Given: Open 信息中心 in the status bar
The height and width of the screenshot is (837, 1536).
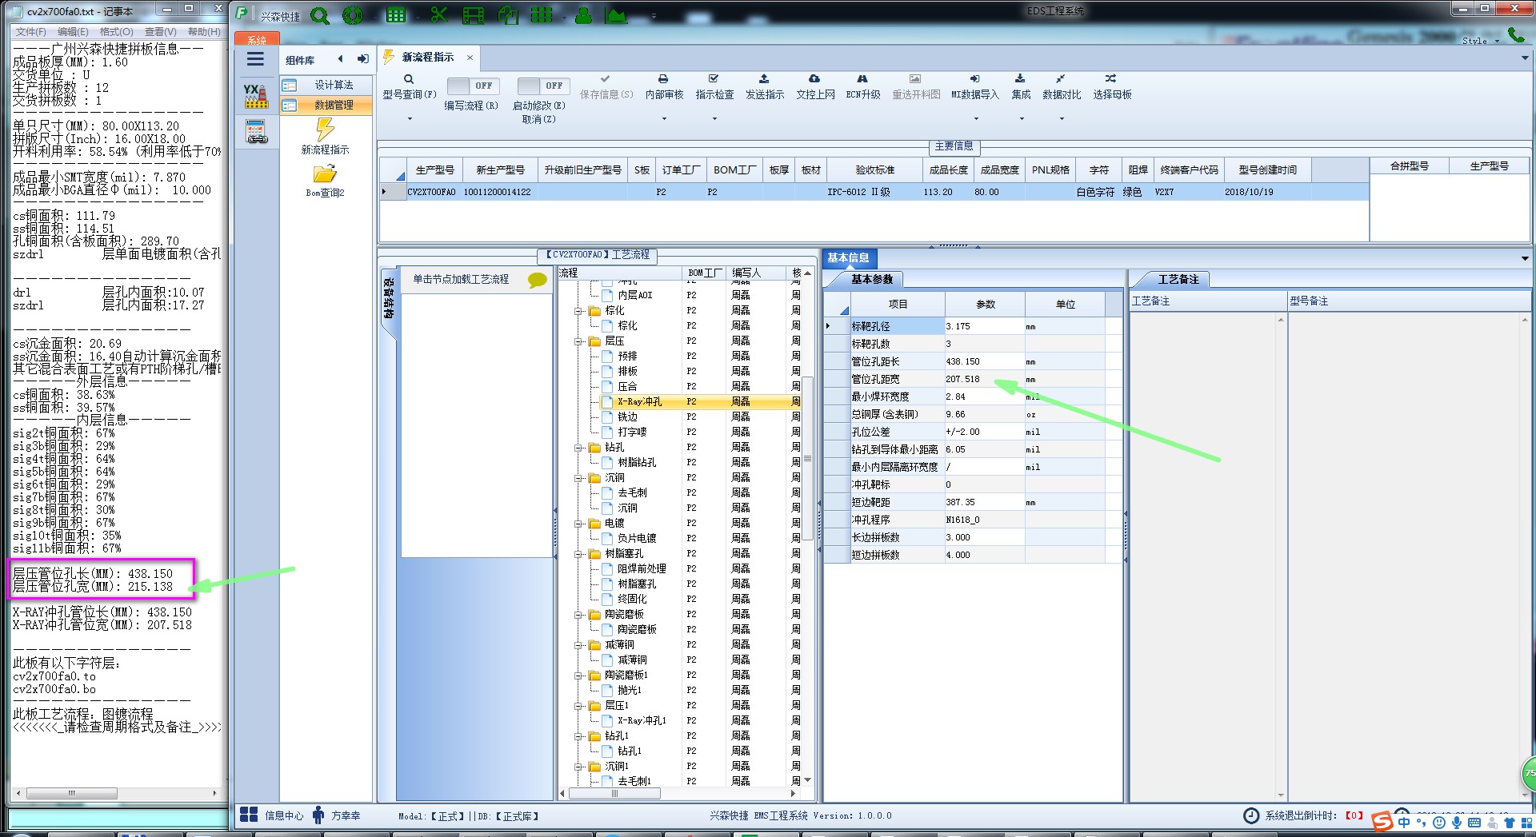Looking at the screenshot, I should 273,815.
